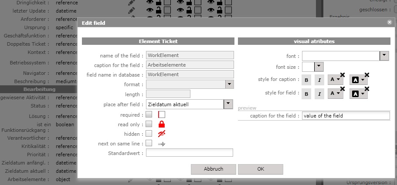Screen dimensions: 397x185
Task: Open caption background color picker
Action: [358, 80]
